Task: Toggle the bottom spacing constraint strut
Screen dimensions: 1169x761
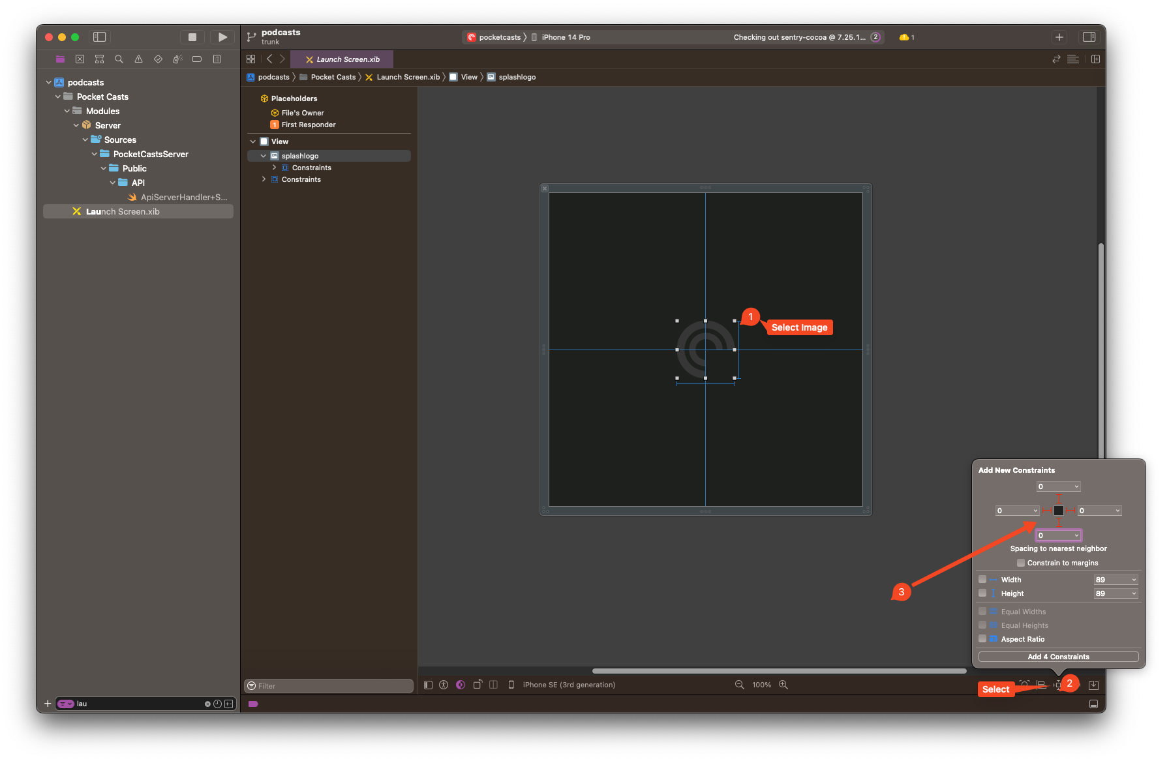Action: [1059, 523]
